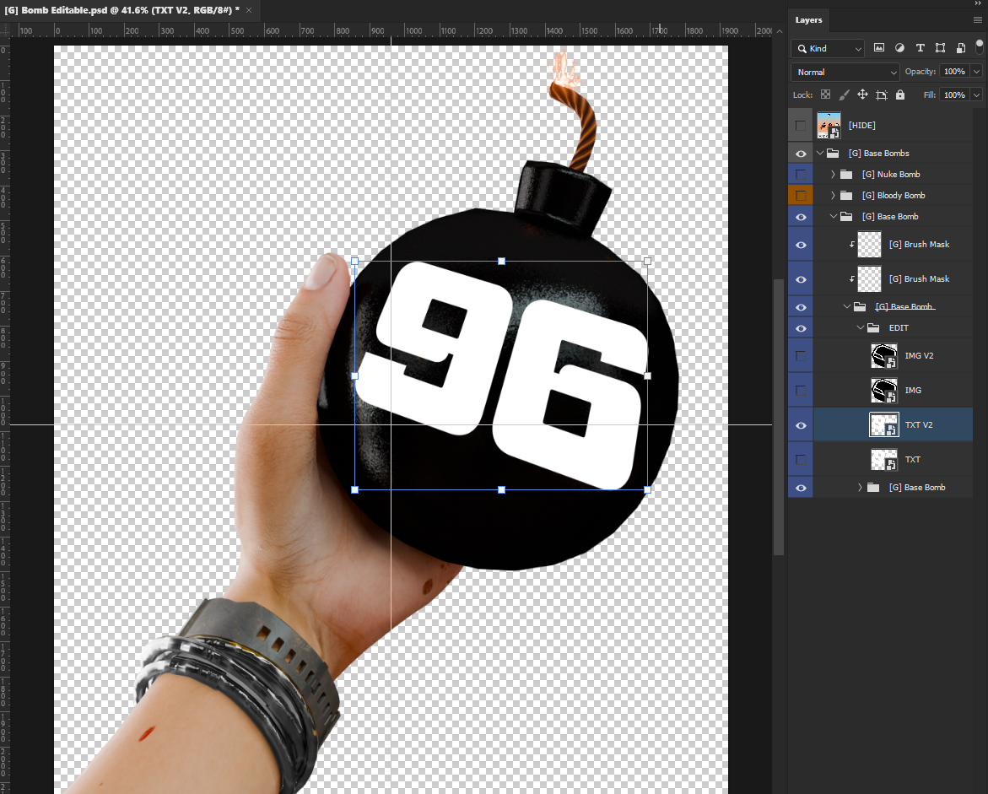Click the search magnifier icon in Kind filter
The image size is (988, 794).
[x=802, y=49]
